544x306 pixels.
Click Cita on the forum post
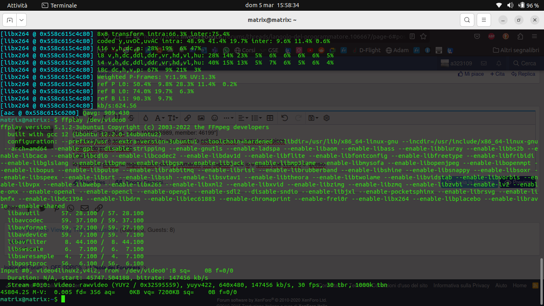tap(497, 74)
